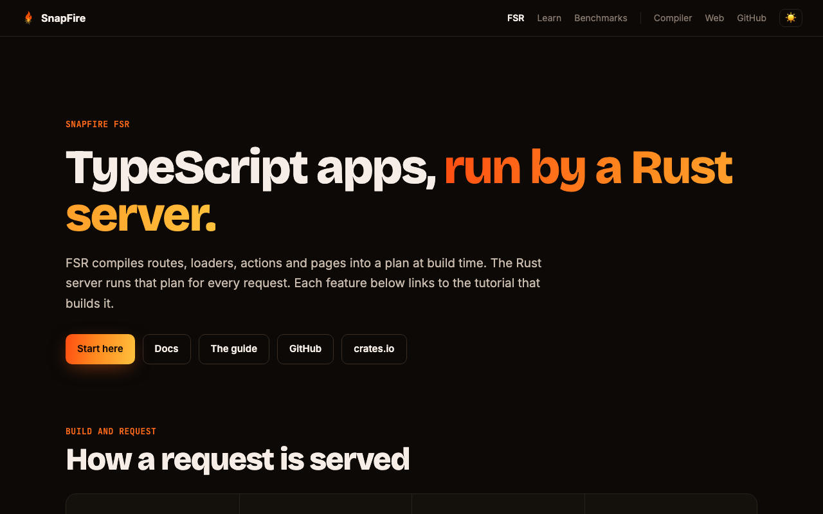Click the 'How a request is served' heading
Image resolution: width=823 pixels, height=514 pixels.
pyautogui.click(x=238, y=459)
